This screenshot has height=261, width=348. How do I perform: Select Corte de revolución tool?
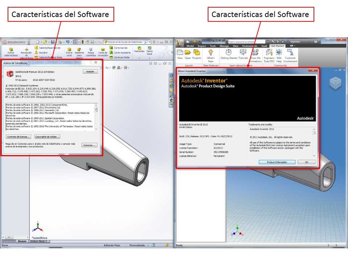click(103, 52)
